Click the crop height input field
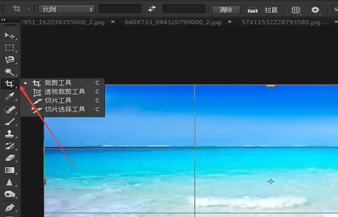 click(x=184, y=9)
